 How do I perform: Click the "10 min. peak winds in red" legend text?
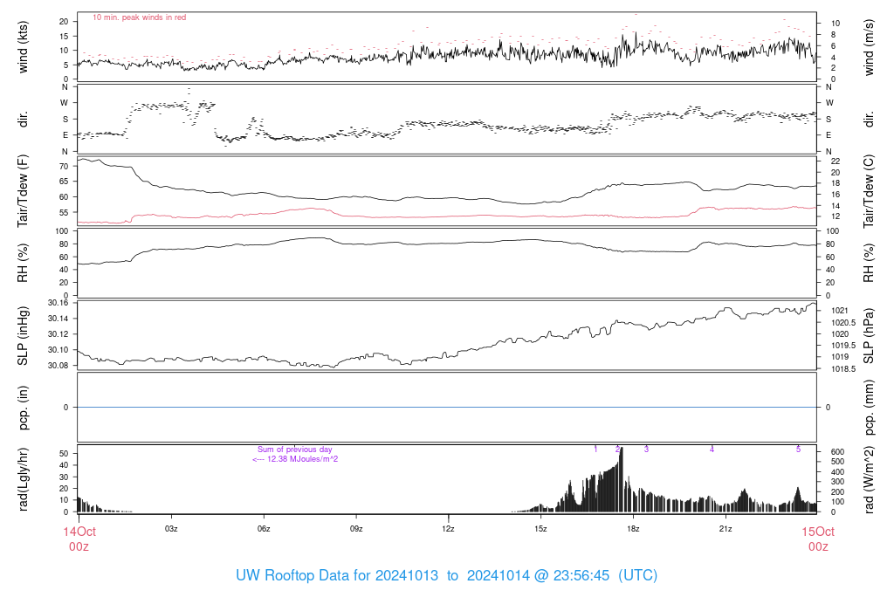[x=140, y=17]
